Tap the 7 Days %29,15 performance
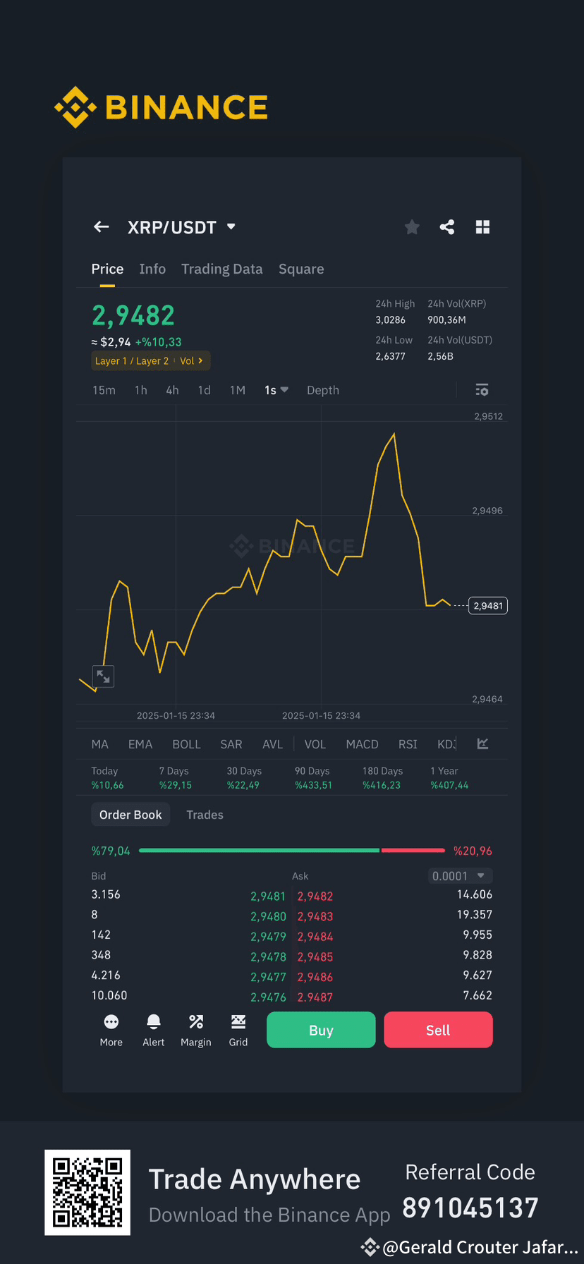 click(176, 778)
